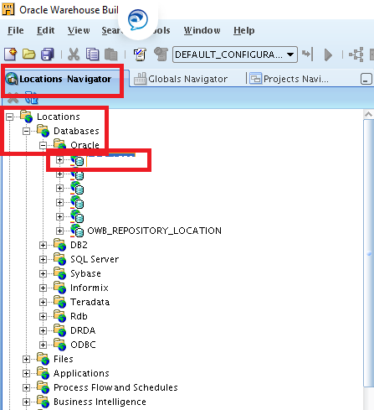The height and width of the screenshot is (410, 374).
Task: Click the Cut scissors icon
Action: click(74, 54)
